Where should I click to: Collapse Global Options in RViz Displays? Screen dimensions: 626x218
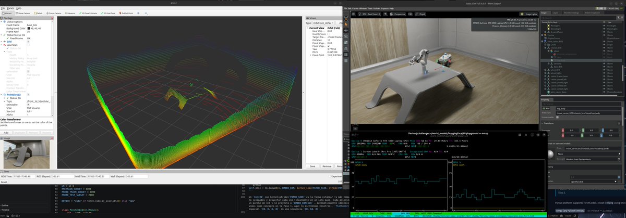tap(2, 22)
